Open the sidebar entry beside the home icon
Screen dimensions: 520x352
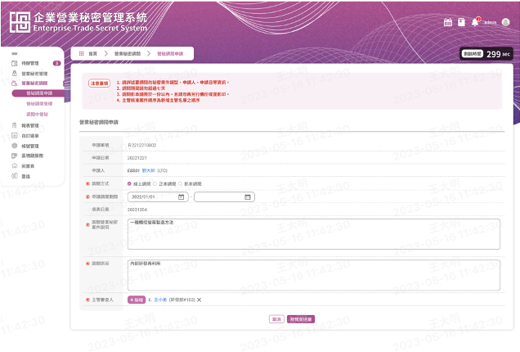point(28,165)
